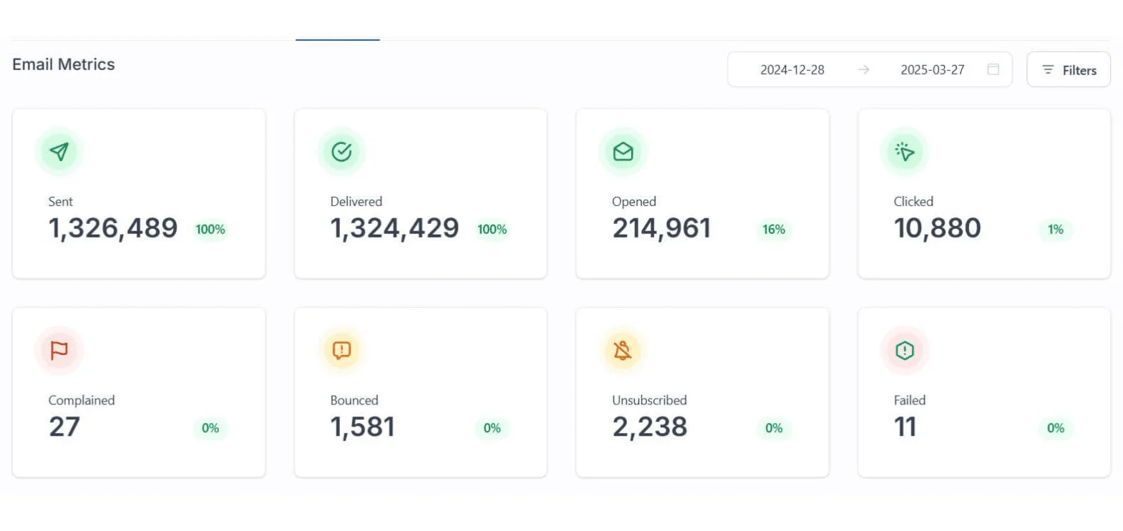Select the Unsubscribed count 2,238
This screenshot has height=531, width=1123.
650,427
